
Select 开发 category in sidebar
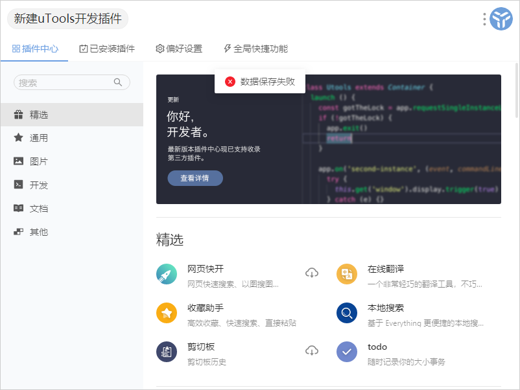72,185
